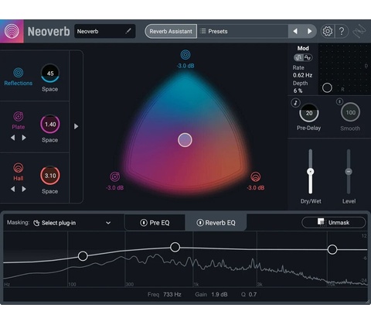Select the EQ node near 733 Hz

(175, 247)
